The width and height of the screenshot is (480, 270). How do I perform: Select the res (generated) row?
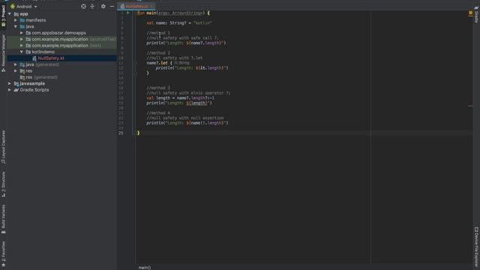pyautogui.click(x=61, y=77)
